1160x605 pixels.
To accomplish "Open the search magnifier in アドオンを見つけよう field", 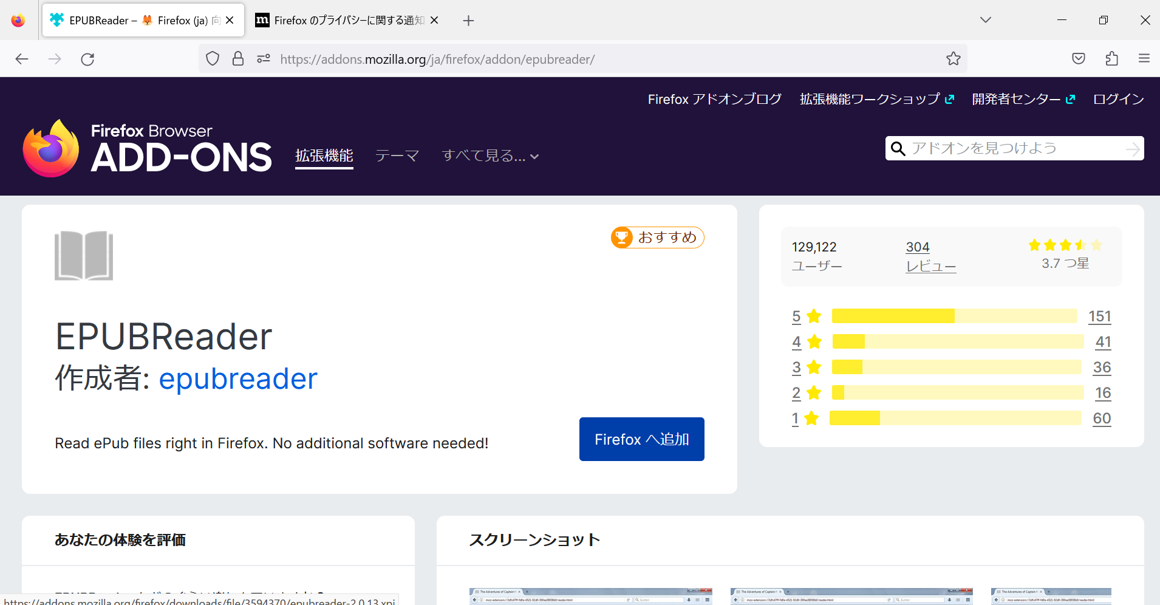I will [x=899, y=148].
